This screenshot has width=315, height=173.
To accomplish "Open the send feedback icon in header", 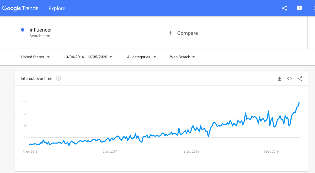I will (x=299, y=8).
